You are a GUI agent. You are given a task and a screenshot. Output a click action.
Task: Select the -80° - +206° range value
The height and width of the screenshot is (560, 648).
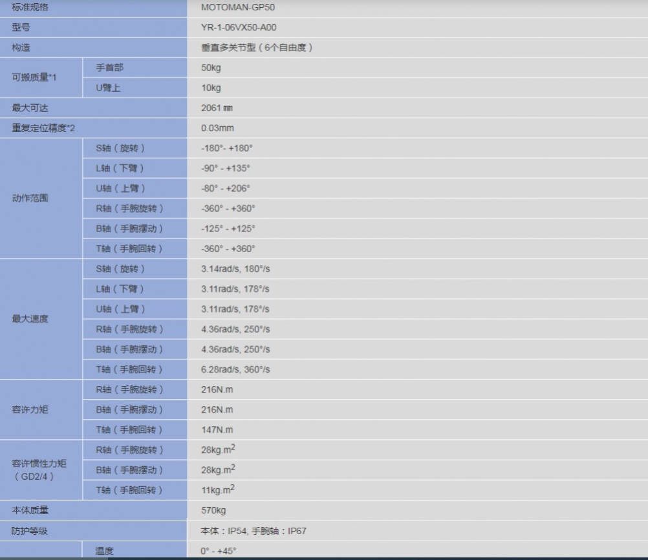[x=226, y=188]
